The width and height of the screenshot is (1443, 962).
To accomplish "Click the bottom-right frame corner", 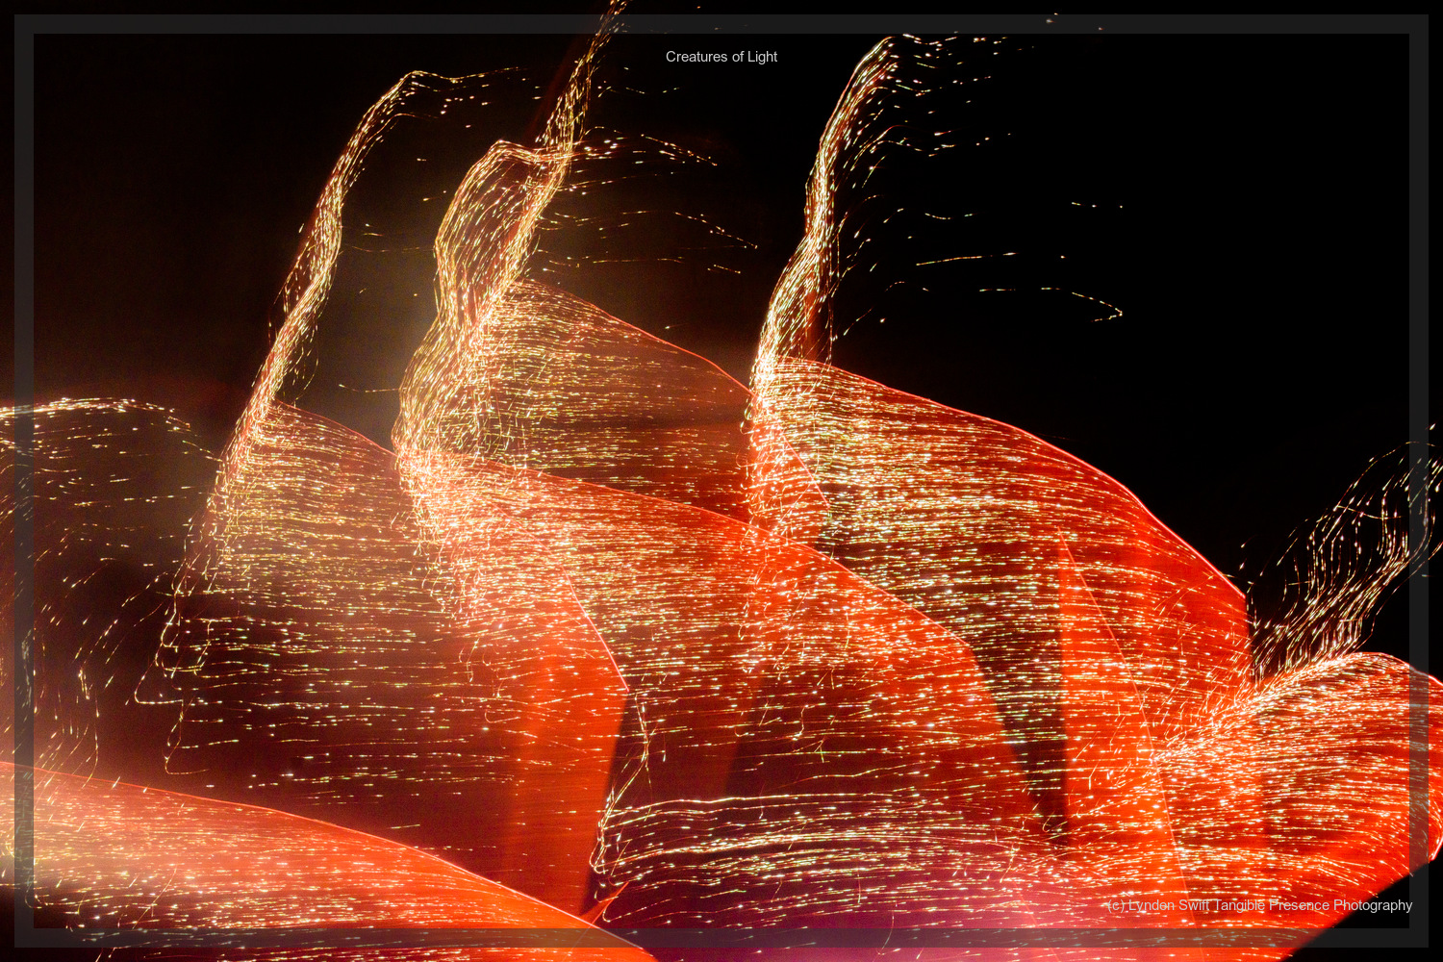I will pos(1429,948).
